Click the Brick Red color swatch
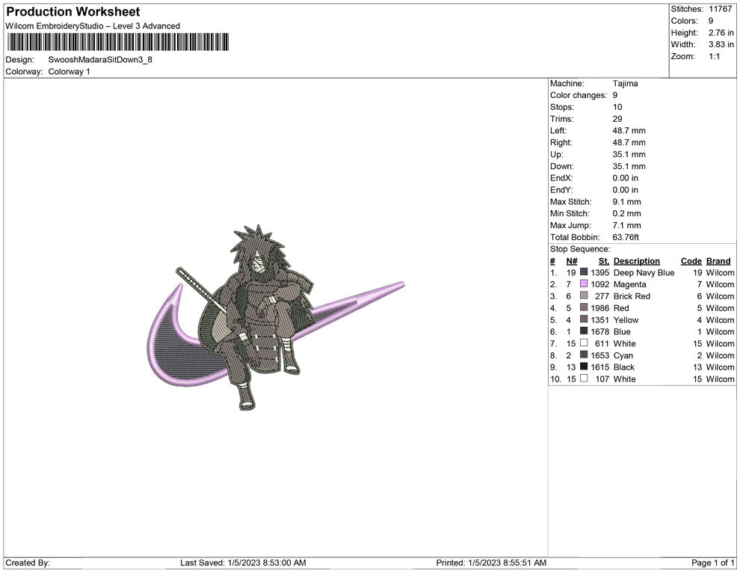This screenshot has width=740, height=570. (x=584, y=295)
